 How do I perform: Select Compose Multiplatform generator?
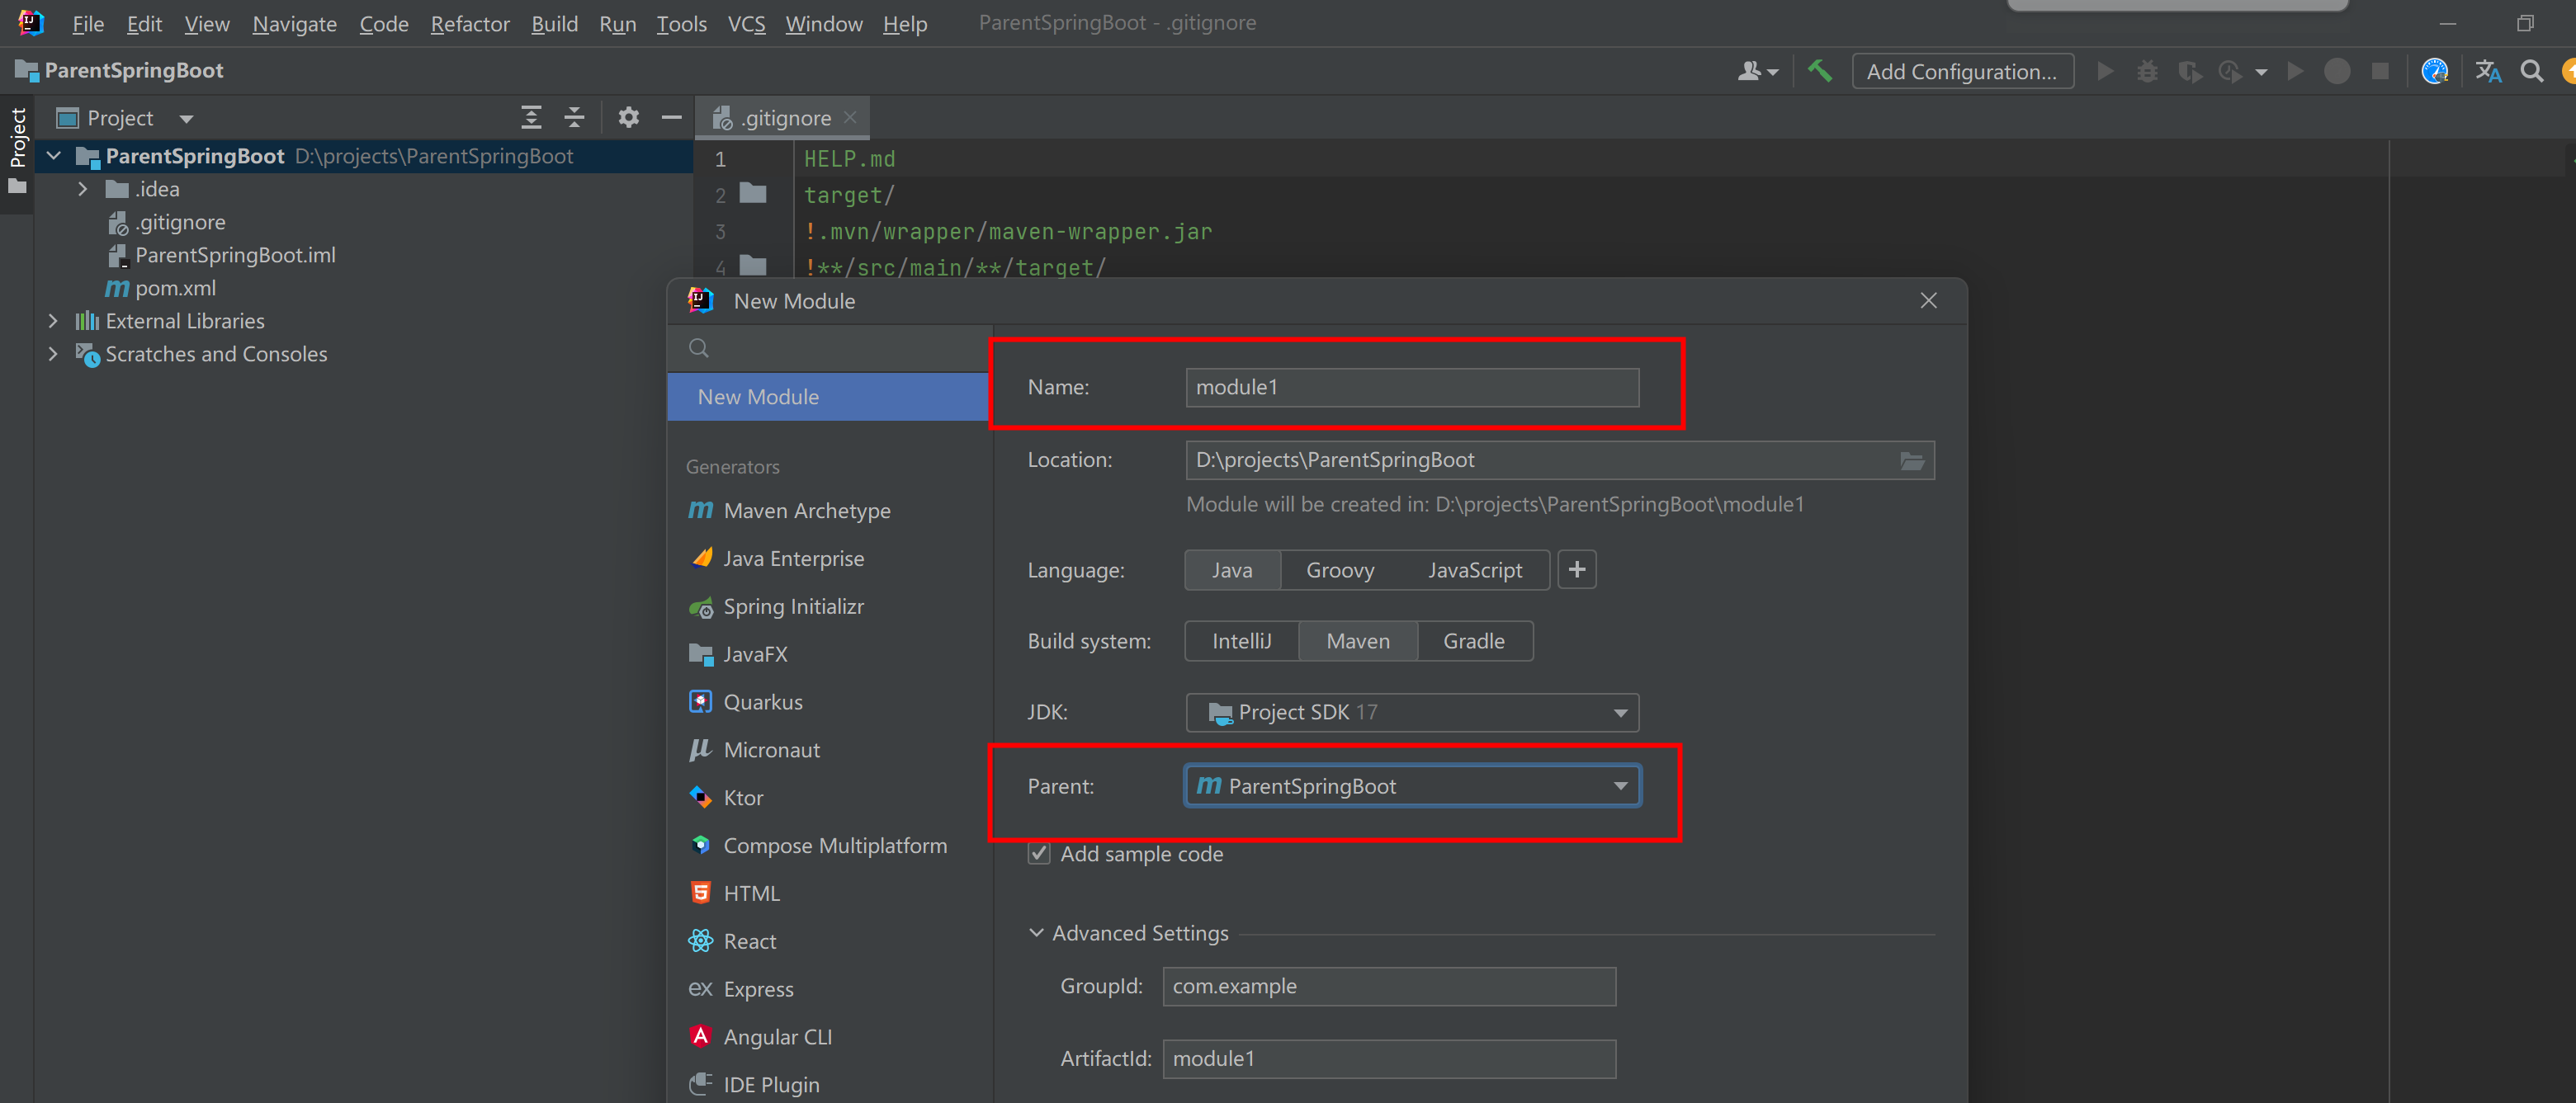tap(818, 846)
